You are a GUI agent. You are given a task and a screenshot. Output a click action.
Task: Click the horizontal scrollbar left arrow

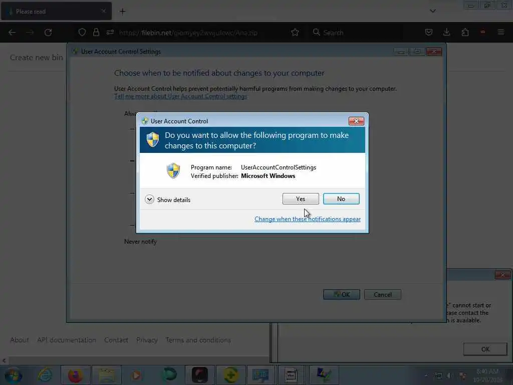click(x=4, y=360)
